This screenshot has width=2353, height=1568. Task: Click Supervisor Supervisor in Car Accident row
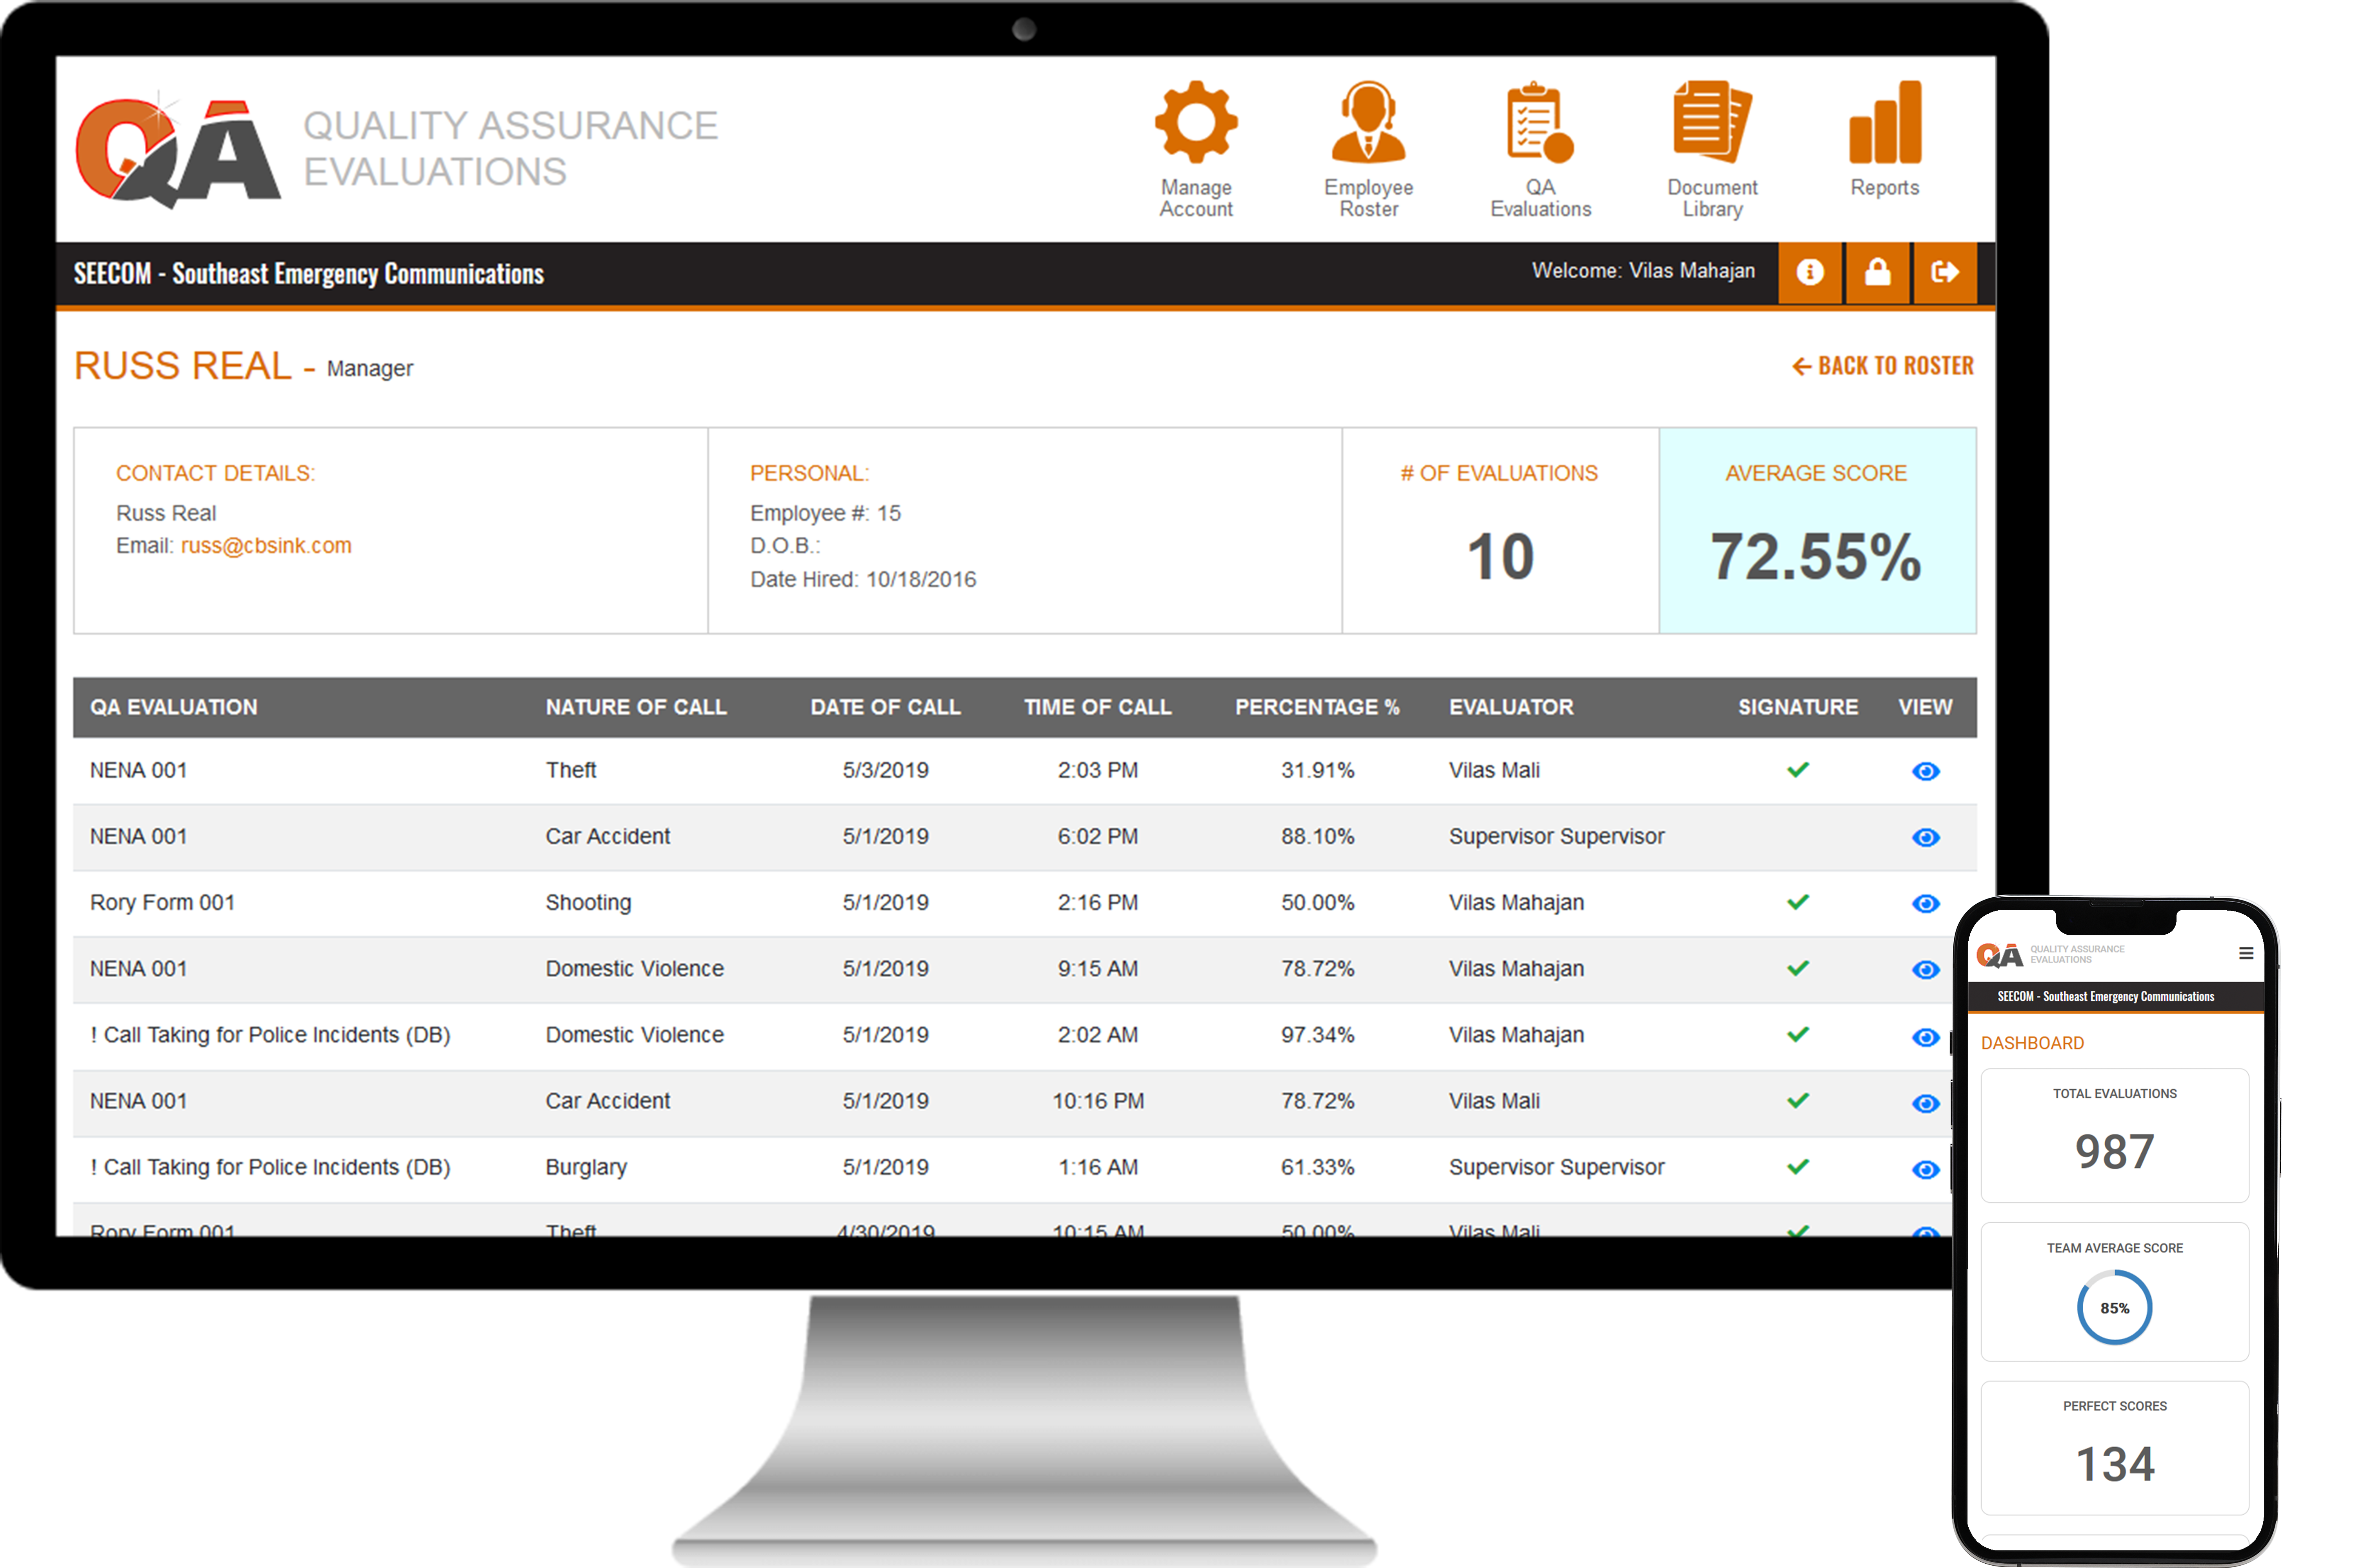point(1556,836)
